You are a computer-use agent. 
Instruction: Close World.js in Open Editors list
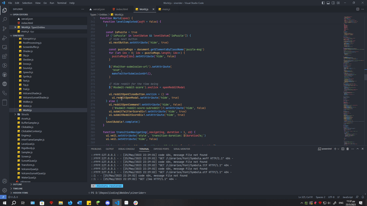point(15,27)
